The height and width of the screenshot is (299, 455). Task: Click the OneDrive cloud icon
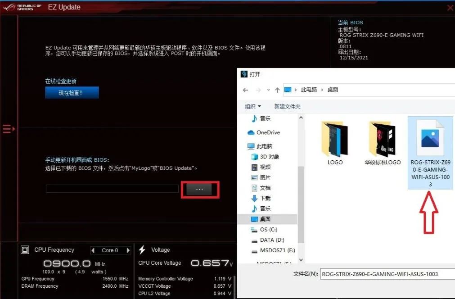point(251,133)
